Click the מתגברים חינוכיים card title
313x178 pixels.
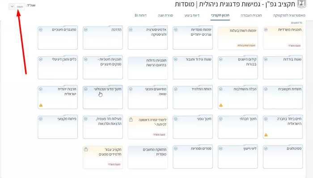pyautogui.click(x=64, y=30)
